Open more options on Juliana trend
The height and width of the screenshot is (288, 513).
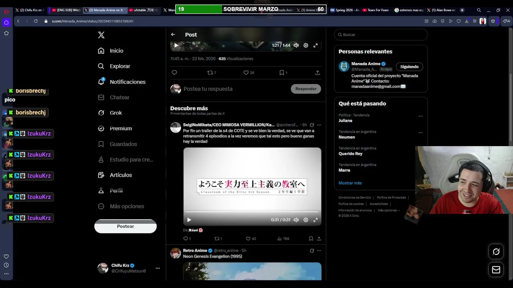click(x=420, y=116)
